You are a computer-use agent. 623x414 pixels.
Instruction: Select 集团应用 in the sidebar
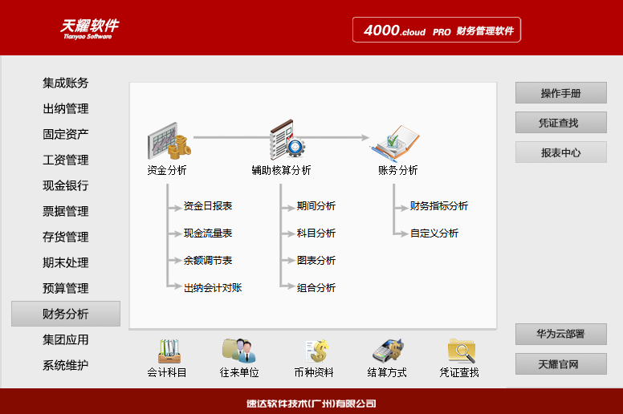pyautogui.click(x=66, y=339)
